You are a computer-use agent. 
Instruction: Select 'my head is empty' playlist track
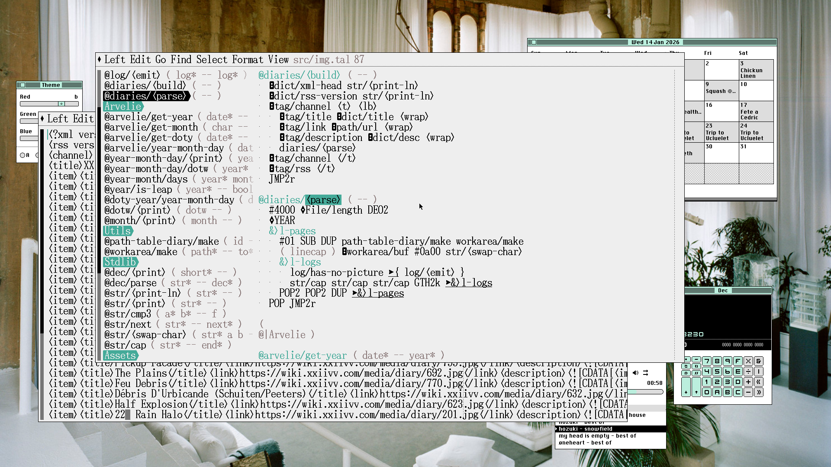coord(597,436)
